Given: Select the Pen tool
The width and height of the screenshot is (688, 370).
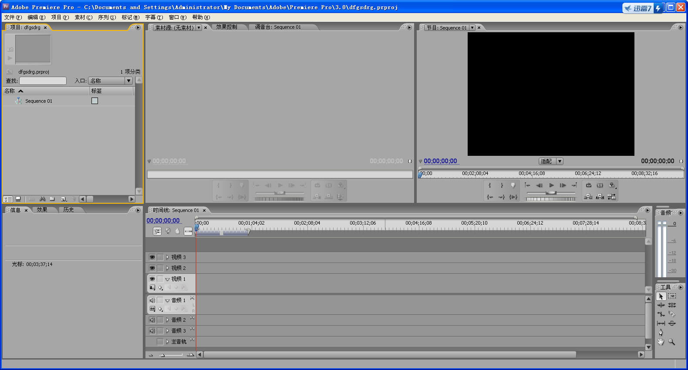Looking at the screenshot, I should click(661, 333).
